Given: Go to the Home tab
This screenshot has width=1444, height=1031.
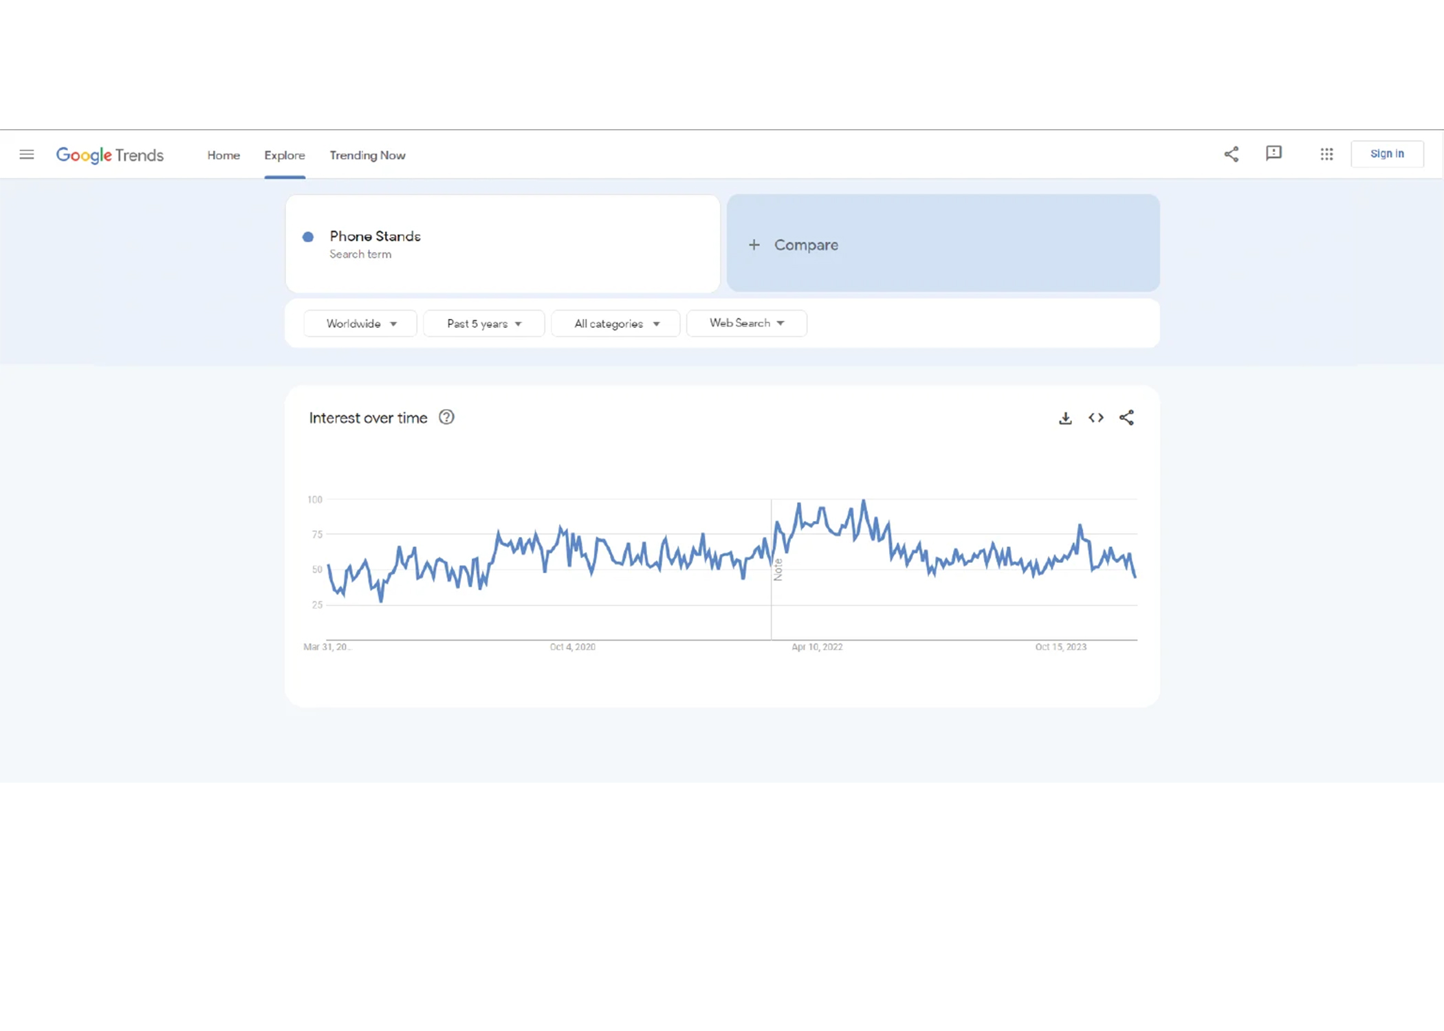Looking at the screenshot, I should click(x=223, y=155).
